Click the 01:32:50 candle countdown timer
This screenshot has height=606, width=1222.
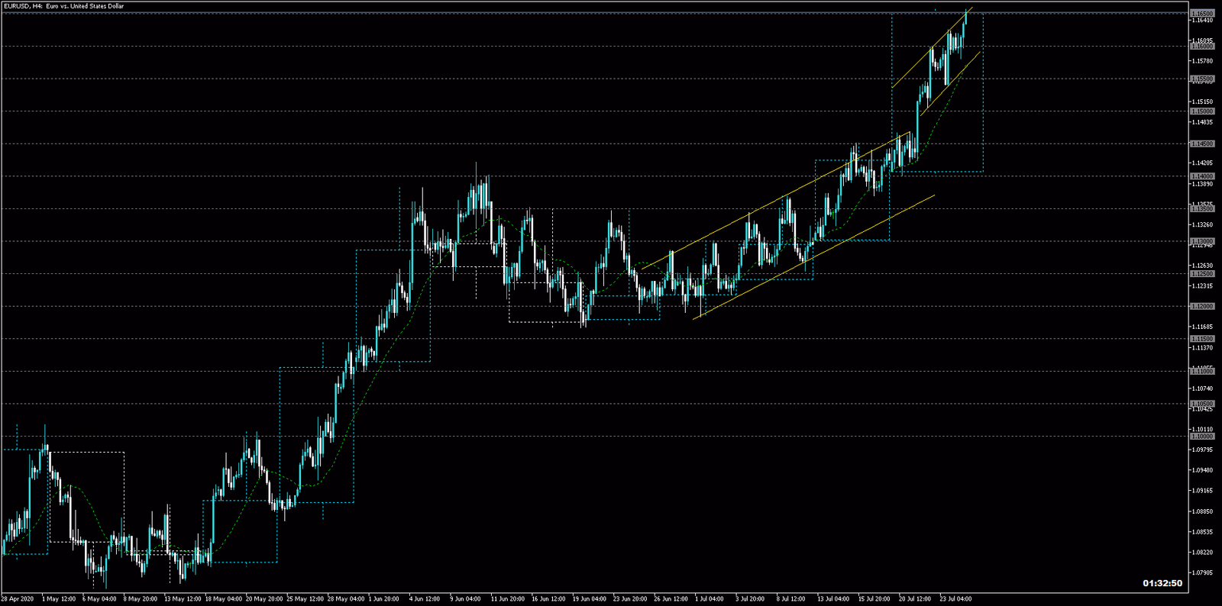[x=1162, y=583]
